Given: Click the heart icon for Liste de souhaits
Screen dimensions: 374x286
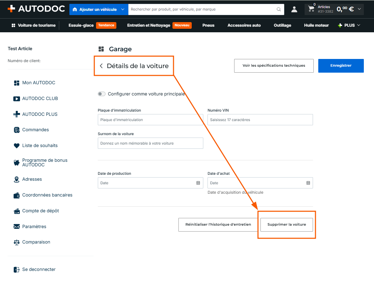Looking at the screenshot, I should coord(16,146).
